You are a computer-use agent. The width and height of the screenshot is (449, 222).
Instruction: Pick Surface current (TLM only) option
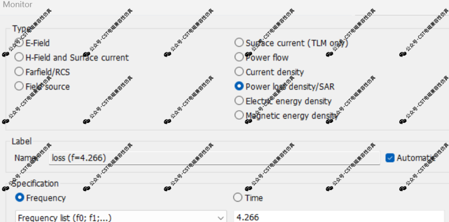(239, 43)
